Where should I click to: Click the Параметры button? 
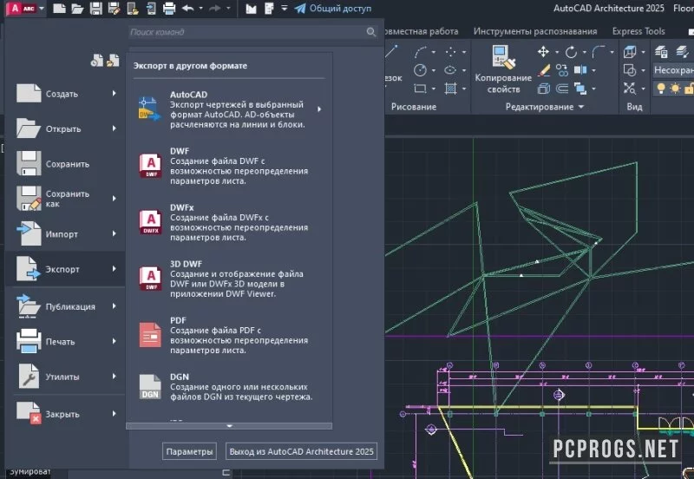tap(189, 451)
